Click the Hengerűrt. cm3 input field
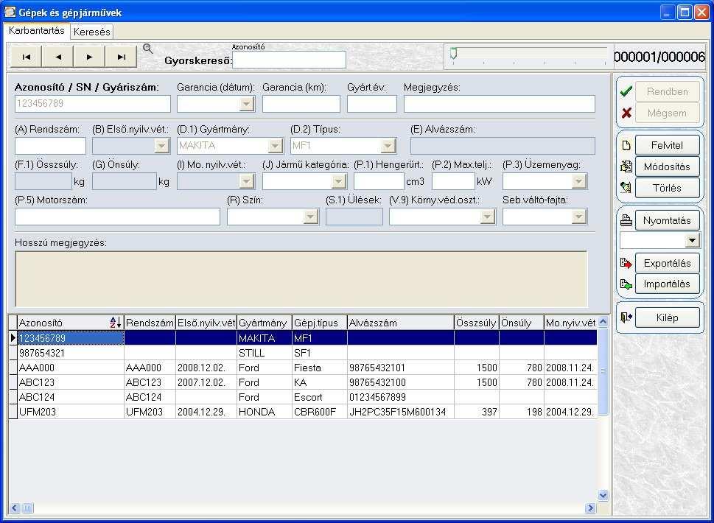This screenshot has width=714, height=523. [379, 181]
